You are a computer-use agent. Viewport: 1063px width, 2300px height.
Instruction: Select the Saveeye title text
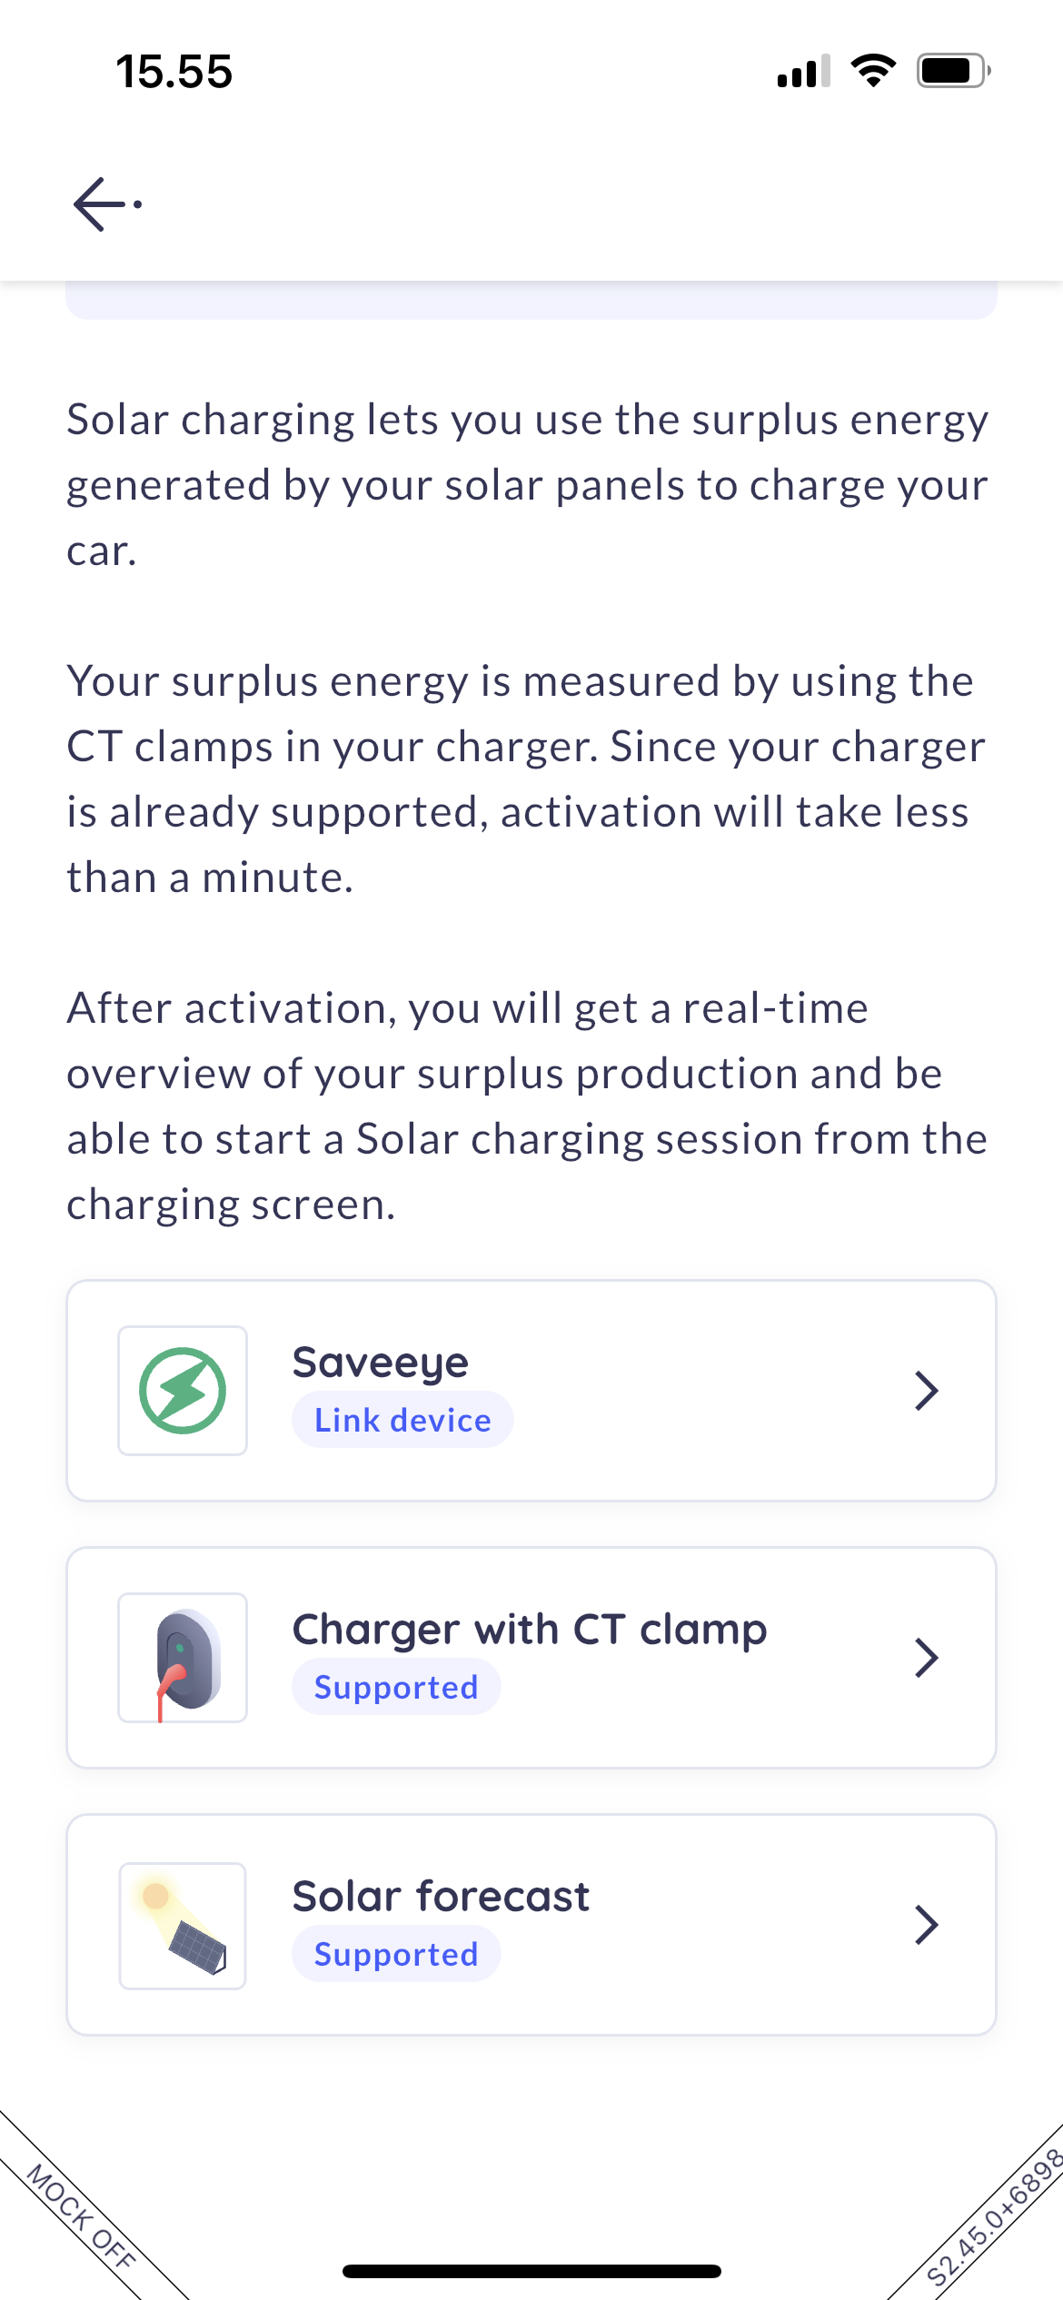pyautogui.click(x=380, y=1362)
